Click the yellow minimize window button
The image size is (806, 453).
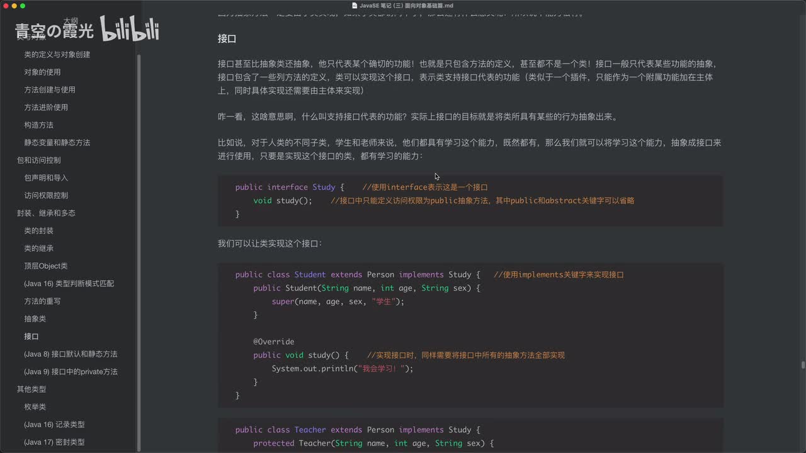tap(14, 6)
